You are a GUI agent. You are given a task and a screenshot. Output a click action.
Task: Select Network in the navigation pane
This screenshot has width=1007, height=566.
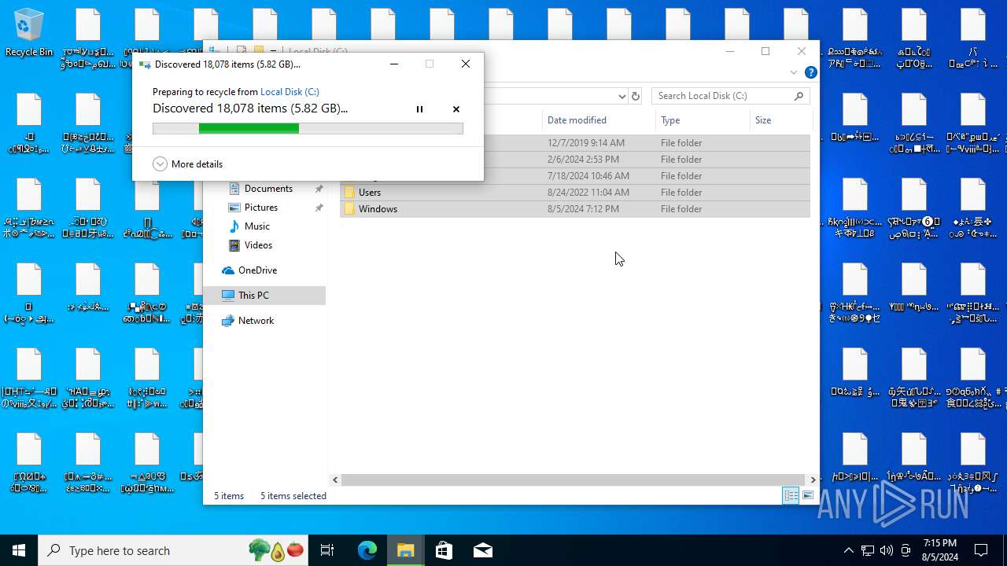[x=256, y=321]
